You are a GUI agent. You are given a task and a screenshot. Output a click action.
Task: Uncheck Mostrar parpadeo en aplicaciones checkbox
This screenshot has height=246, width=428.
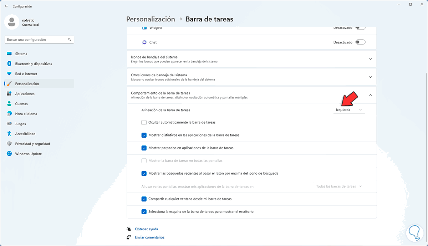point(144,148)
